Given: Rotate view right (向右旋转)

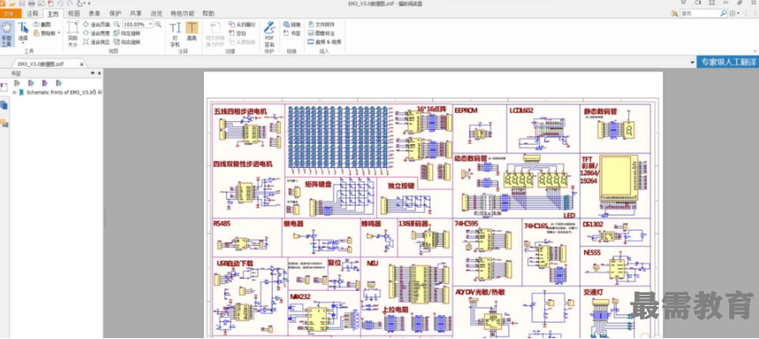Looking at the screenshot, I should tap(127, 42).
